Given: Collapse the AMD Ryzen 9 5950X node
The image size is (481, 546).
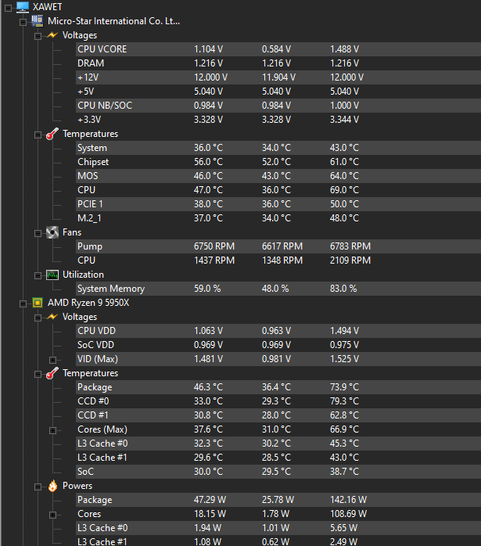Looking at the screenshot, I should (23, 304).
